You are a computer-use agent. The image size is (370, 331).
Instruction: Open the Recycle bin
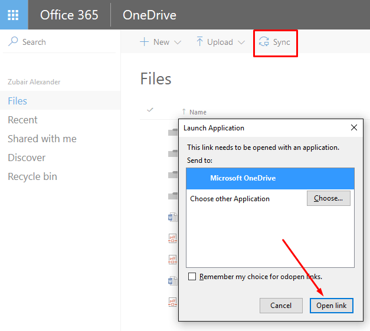tap(32, 176)
